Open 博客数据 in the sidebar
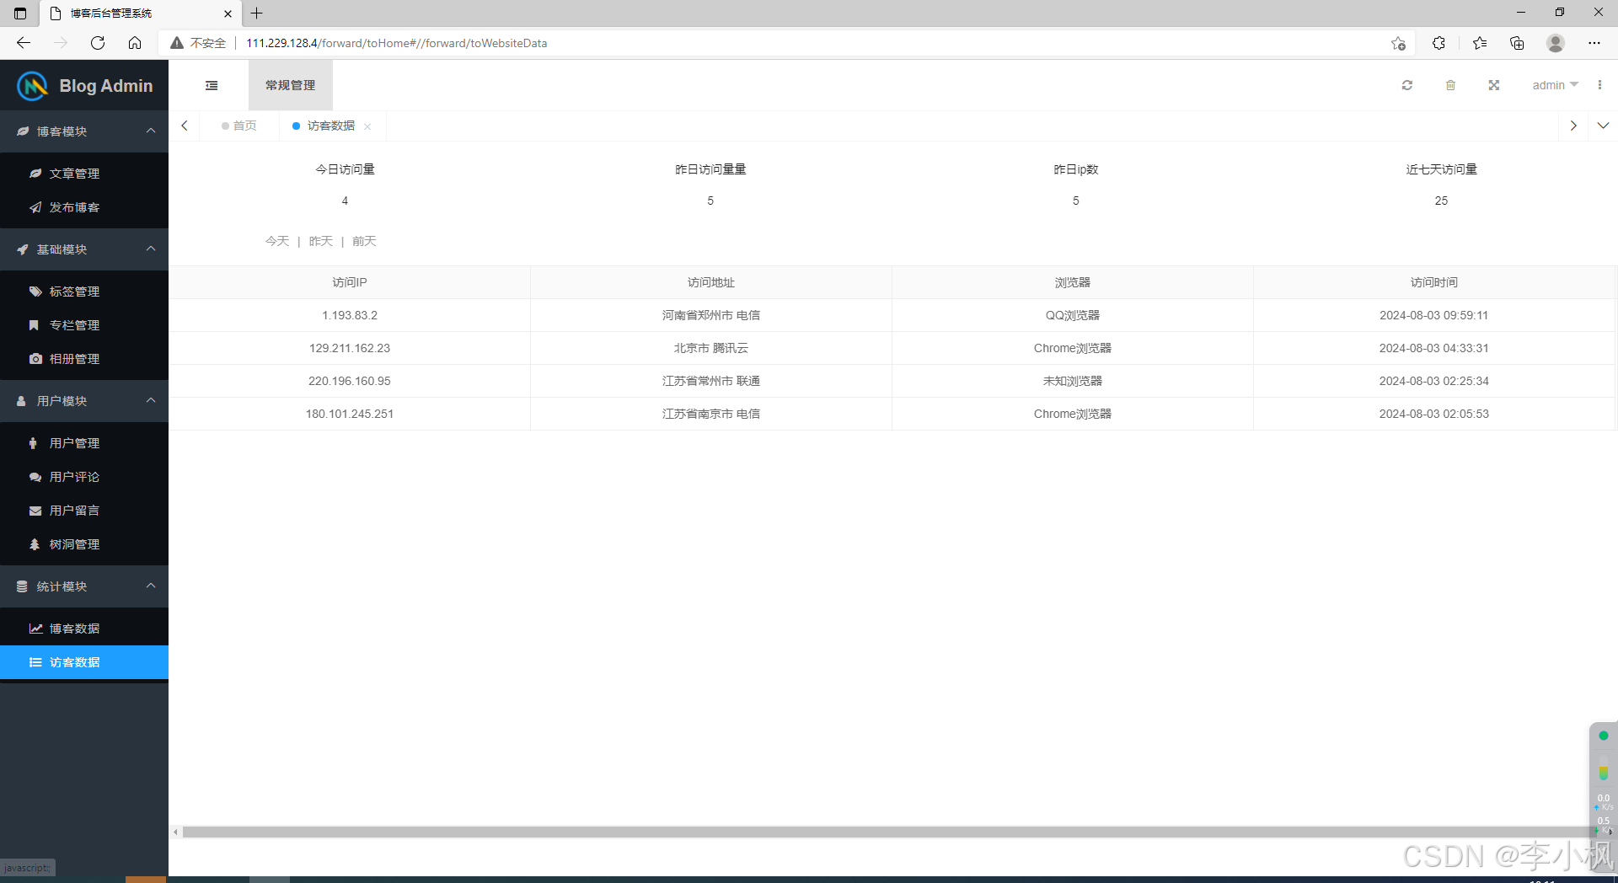The height and width of the screenshot is (883, 1618). (x=84, y=629)
